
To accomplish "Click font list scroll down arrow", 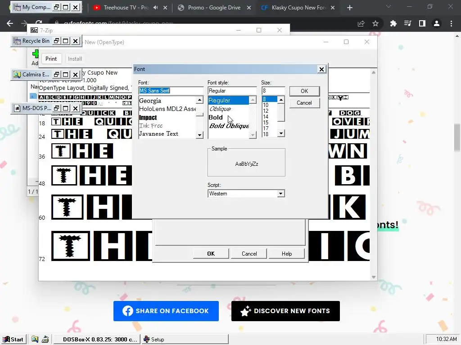I will (199, 135).
